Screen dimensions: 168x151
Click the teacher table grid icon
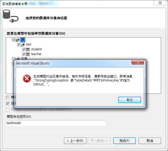28,54
